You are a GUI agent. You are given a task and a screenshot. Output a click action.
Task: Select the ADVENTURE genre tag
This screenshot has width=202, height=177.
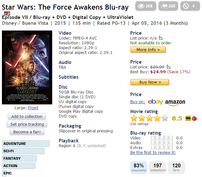(x=26, y=144)
